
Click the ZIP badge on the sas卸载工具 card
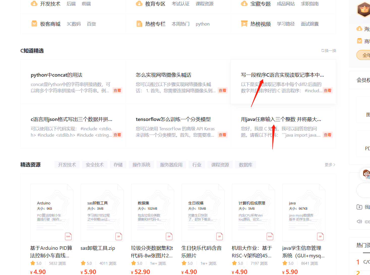pos(119,236)
